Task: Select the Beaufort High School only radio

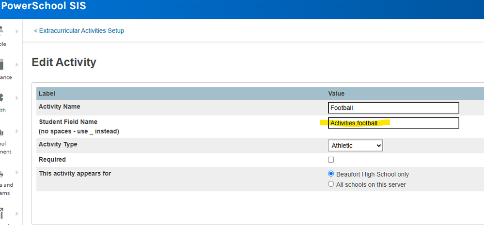Action: [331, 174]
